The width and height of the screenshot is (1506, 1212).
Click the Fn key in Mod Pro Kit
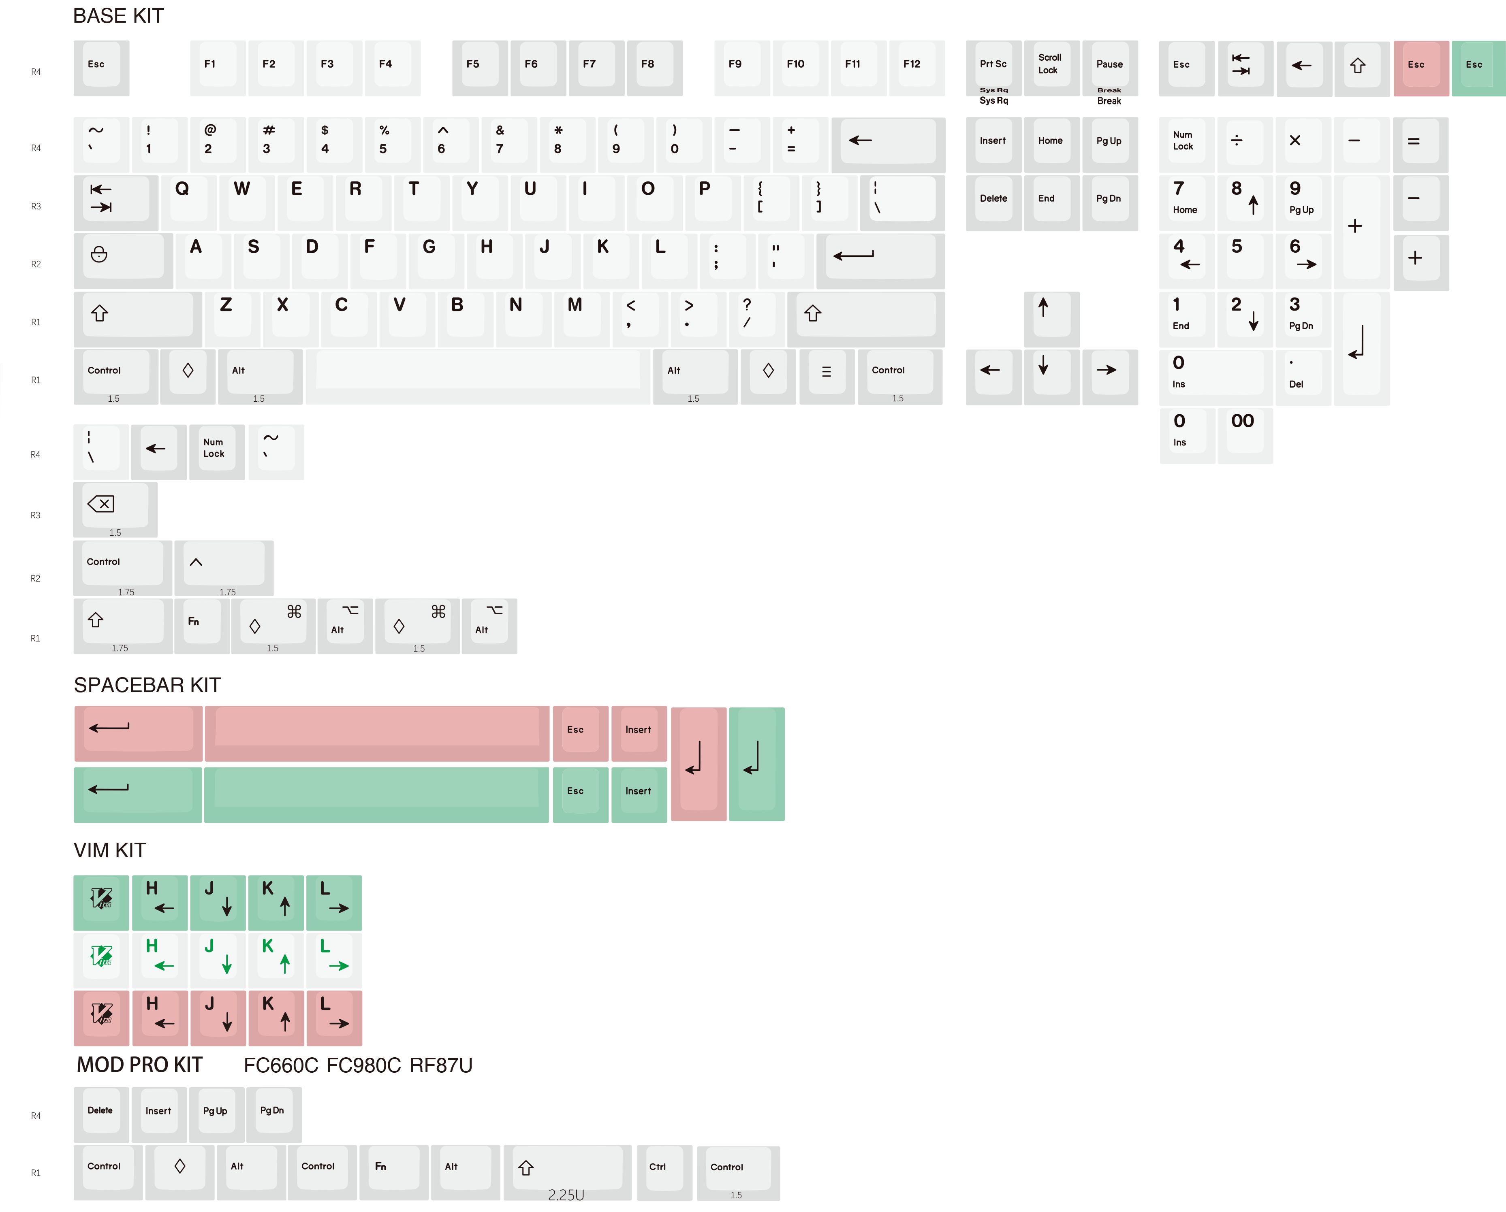point(394,1173)
